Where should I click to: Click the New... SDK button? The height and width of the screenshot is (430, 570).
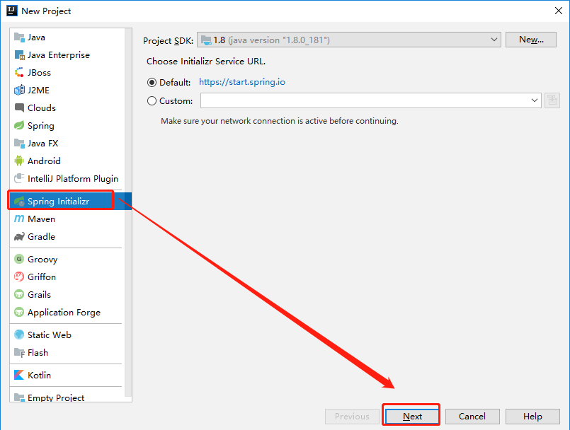(531, 40)
